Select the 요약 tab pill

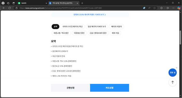coord(55,27)
